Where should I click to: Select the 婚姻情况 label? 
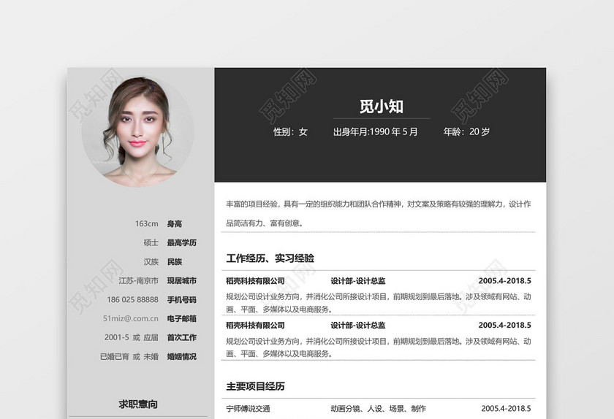point(182,356)
